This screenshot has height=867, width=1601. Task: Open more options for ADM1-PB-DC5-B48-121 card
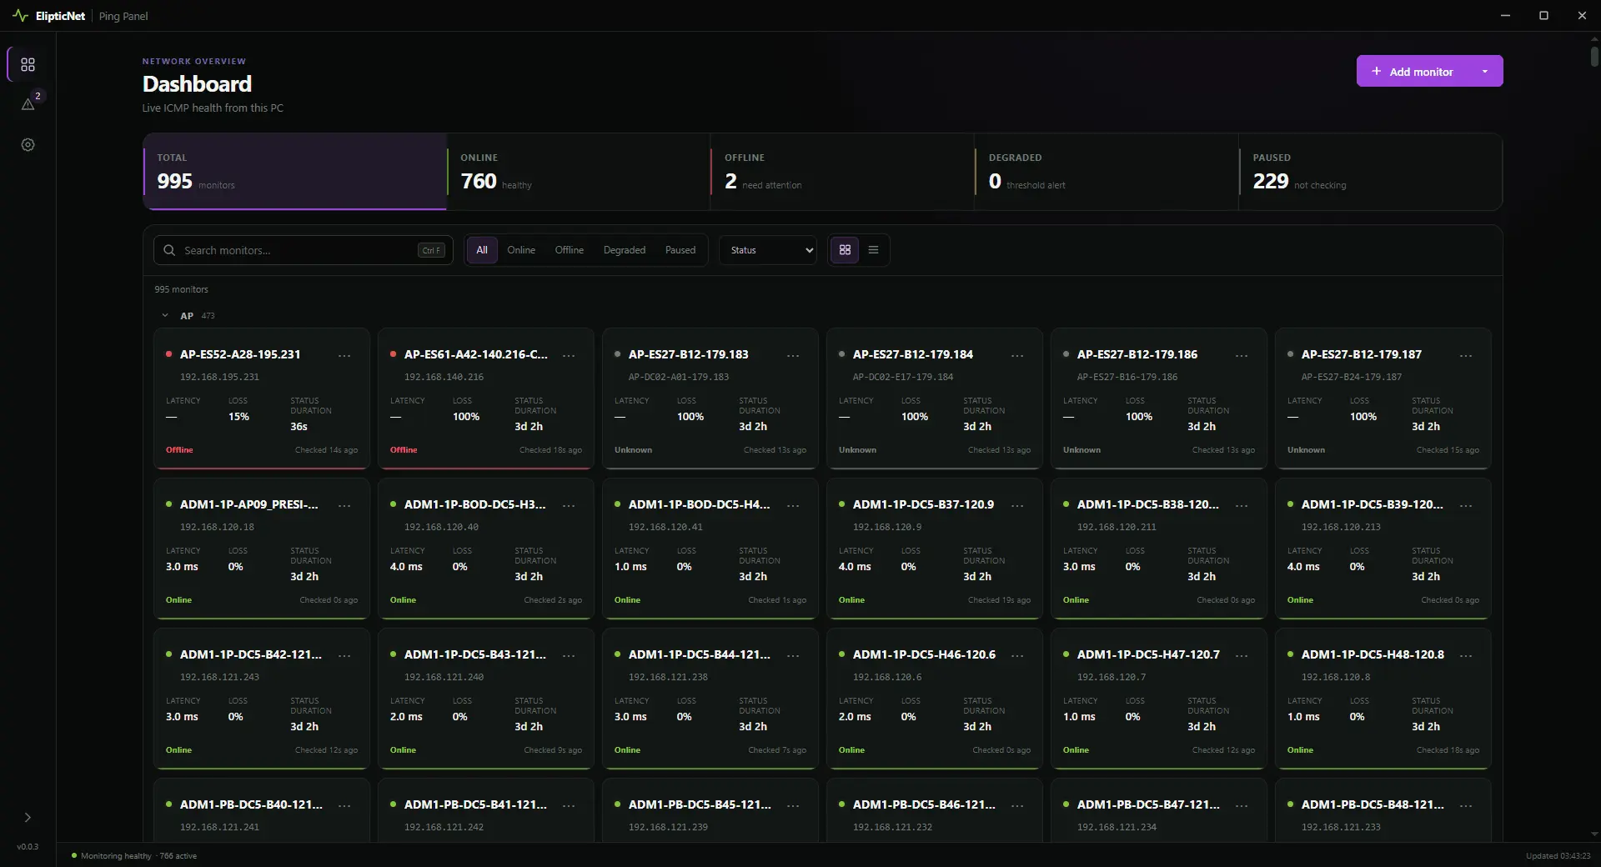tap(1466, 805)
